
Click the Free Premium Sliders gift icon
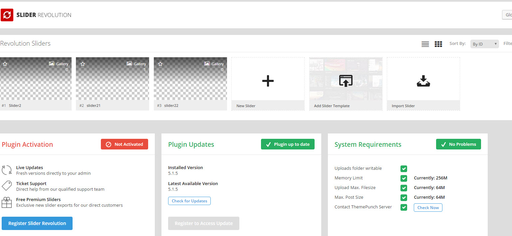click(x=7, y=202)
